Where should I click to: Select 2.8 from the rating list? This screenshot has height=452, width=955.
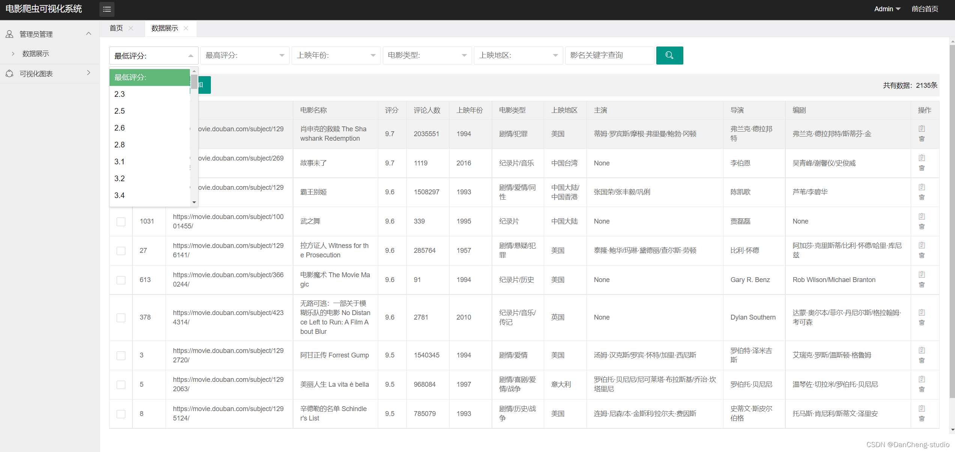150,145
